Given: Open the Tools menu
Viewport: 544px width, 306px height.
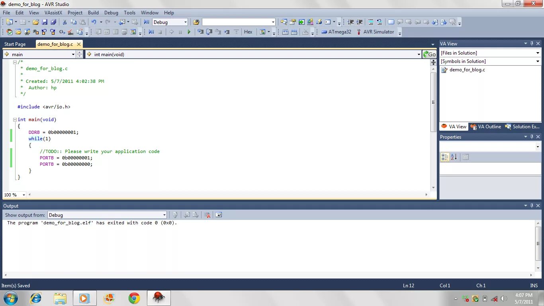Looking at the screenshot, I should tap(129, 13).
